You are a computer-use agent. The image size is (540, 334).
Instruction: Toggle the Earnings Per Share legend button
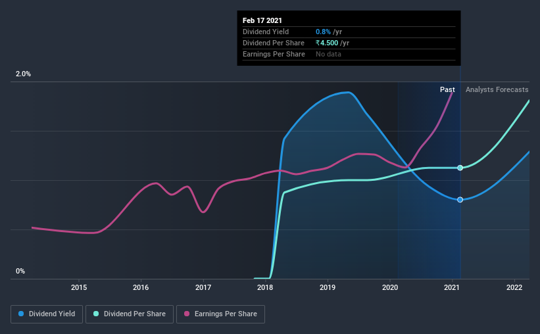(220, 314)
